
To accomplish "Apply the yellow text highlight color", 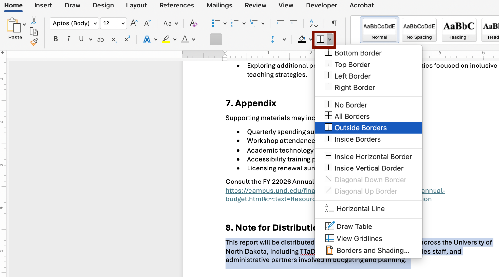I will pyautogui.click(x=166, y=39).
